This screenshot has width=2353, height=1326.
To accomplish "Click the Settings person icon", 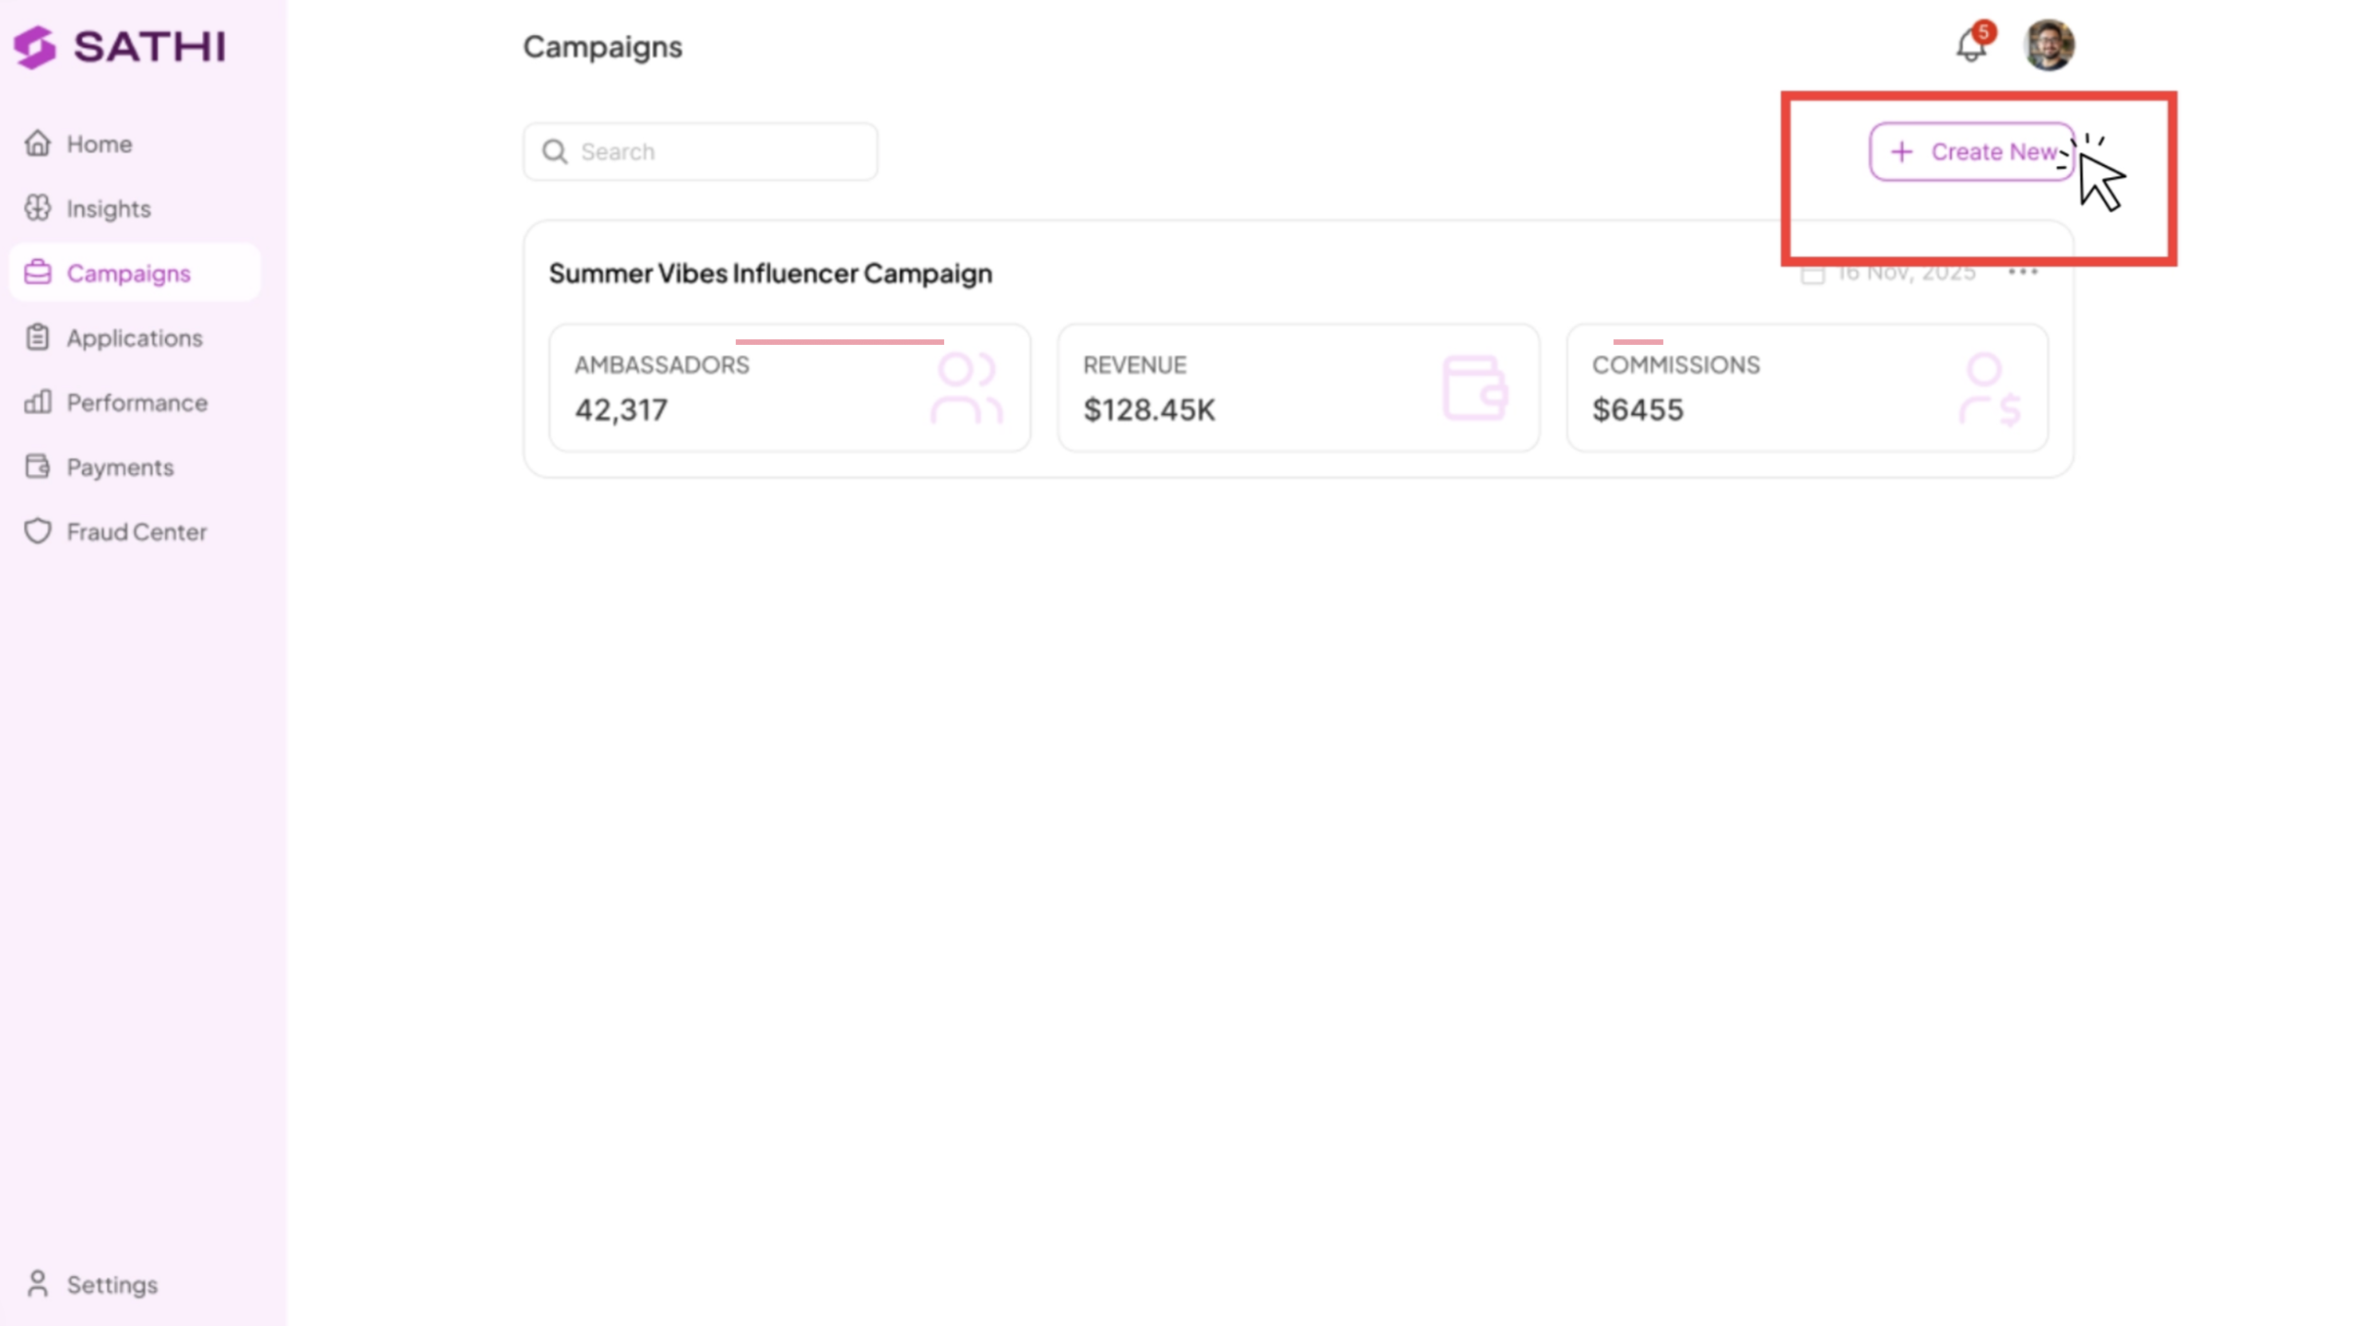I will click(38, 1284).
